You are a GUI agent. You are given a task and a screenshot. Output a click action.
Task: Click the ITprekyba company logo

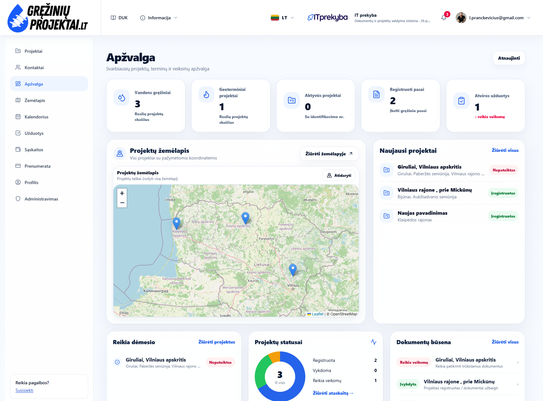coord(327,17)
